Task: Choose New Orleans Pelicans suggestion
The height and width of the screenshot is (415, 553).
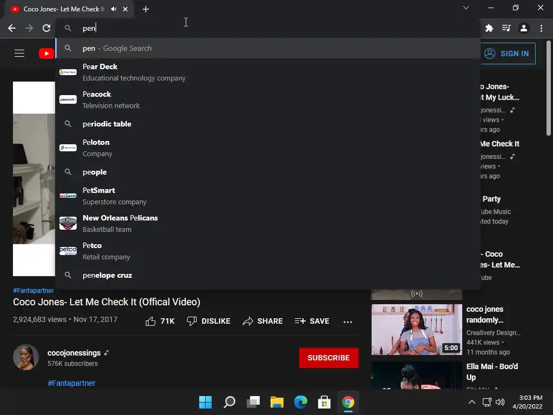Action: pos(268,223)
